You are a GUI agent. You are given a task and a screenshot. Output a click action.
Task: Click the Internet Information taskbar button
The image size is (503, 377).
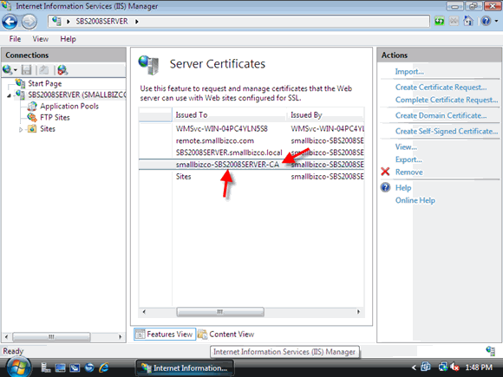185,368
